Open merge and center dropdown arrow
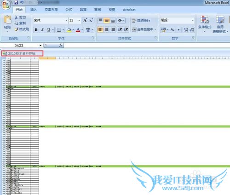Screen dimensions: 230x195 (x=155, y=29)
